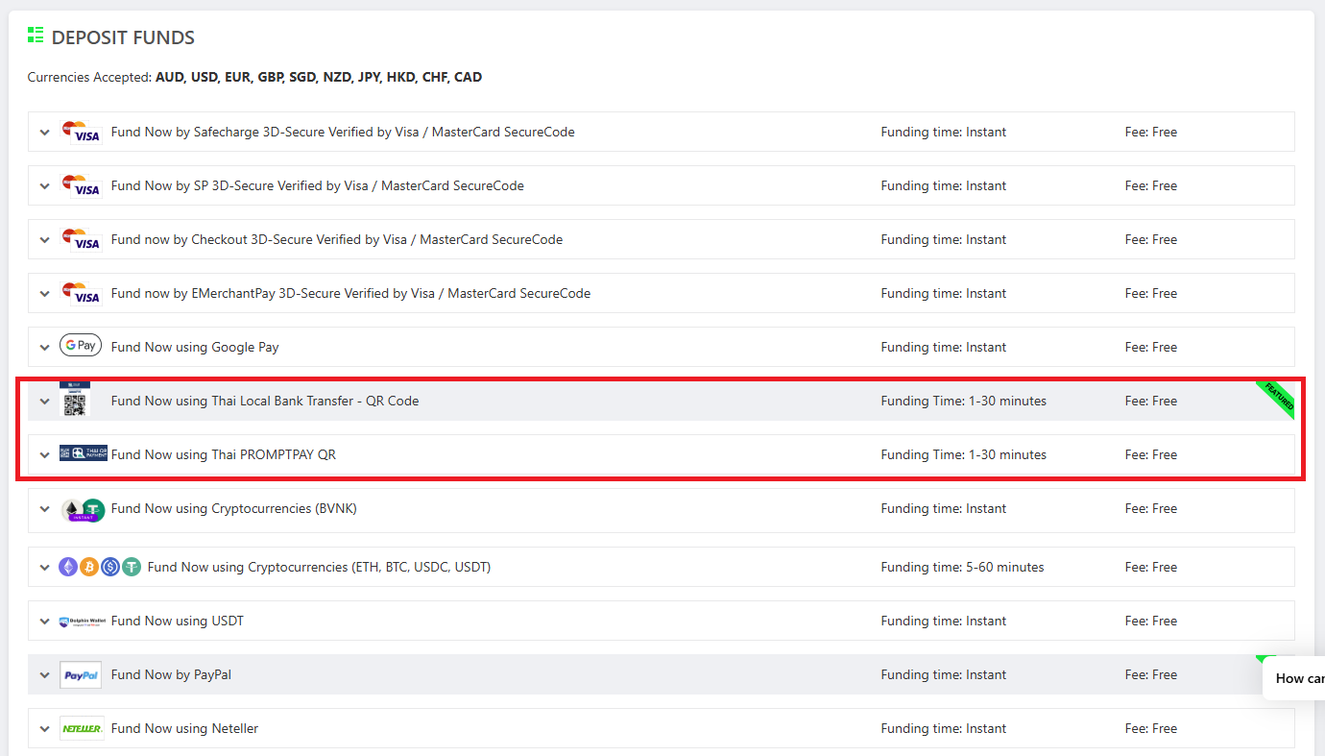The image size is (1325, 756).
Task: Click the purple Ethereum coin icon
Action: tap(68, 567)
